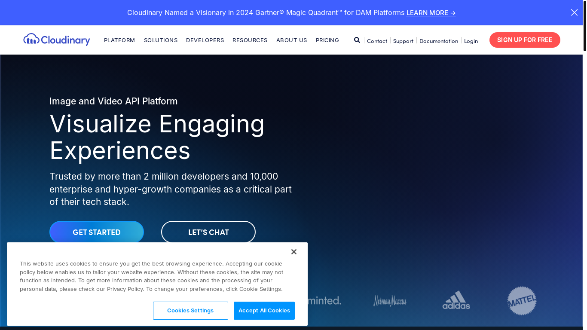Go to the Pricing page
The width and height of the screenshot is (587, 330).
point(327,40)
